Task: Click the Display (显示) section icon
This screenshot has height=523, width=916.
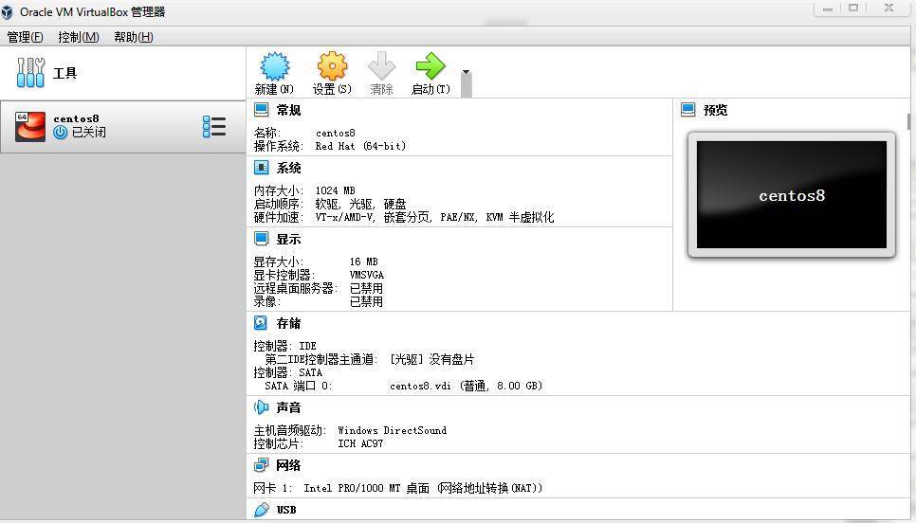Action: coord(261,239)
